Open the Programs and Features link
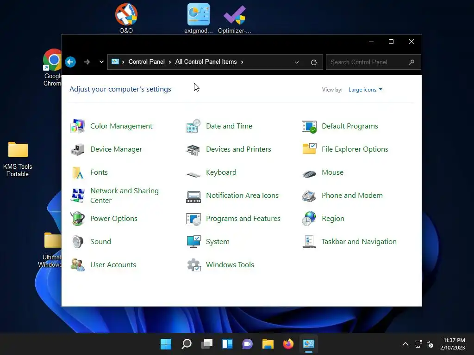Screen dimensions: 474x355 click(243, 219)
